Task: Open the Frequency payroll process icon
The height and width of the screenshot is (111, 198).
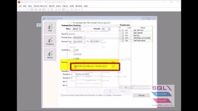Action: [x=50, y=41]
